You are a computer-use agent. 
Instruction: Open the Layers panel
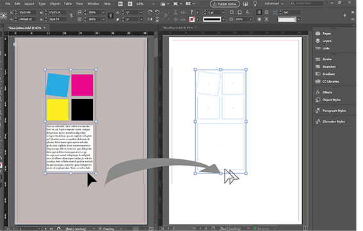click(323, 41)
